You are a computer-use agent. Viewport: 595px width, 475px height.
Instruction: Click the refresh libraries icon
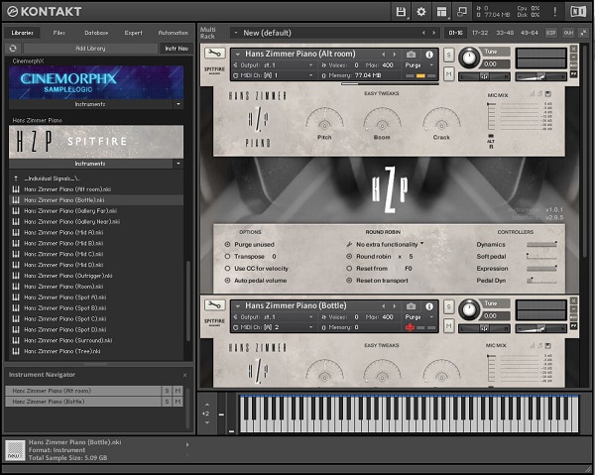click(x=13, y=49)
